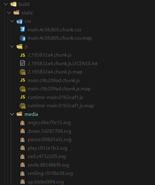Collapse the css folder chevron
Image resolution: width=155 pixels, height=185 pixels.
click(12, 21)
